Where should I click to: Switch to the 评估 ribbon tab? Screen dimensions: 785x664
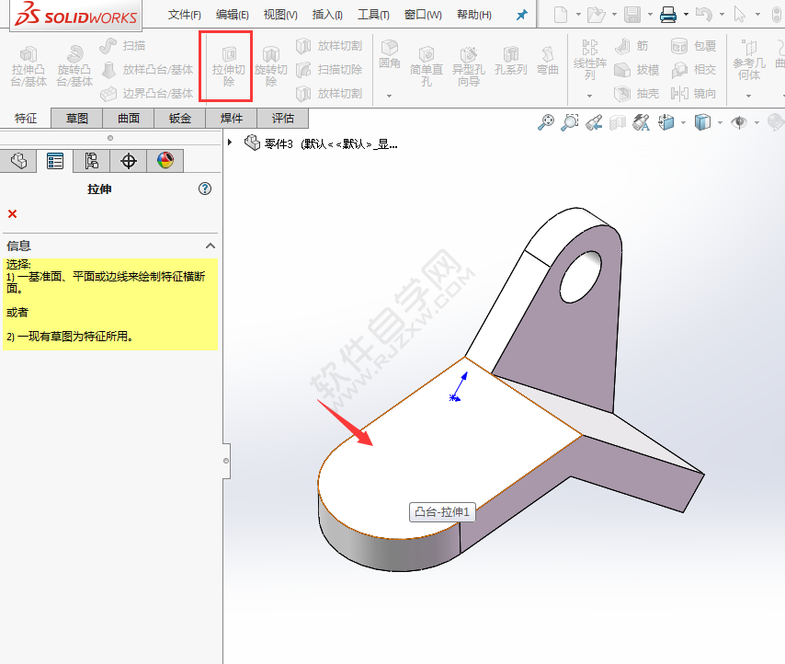[283, 119]
